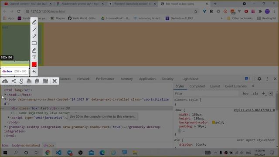The height and width of the screenshot is (157, 279).
Task: Share the screenshot on social networks
Action: pyautogui.click(x=14, y=81)
